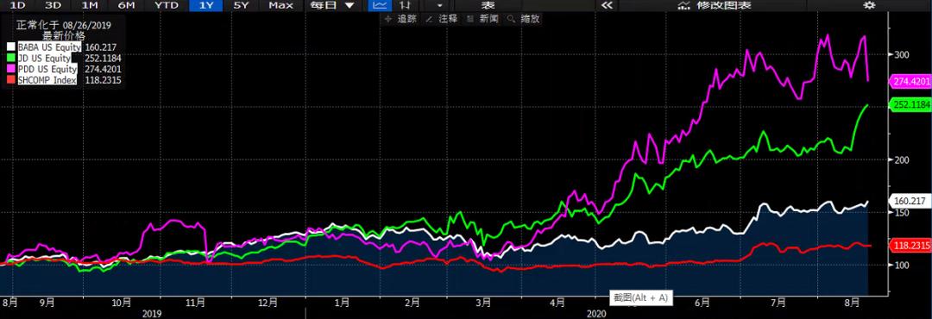Select JD US Equity legend label
The height and width of the screenshot is (319, 932).
(45, 59)
